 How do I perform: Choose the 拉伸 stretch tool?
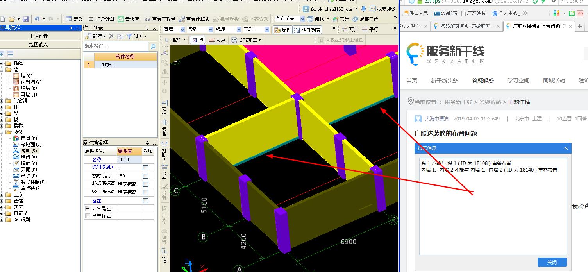click(164, 256)
